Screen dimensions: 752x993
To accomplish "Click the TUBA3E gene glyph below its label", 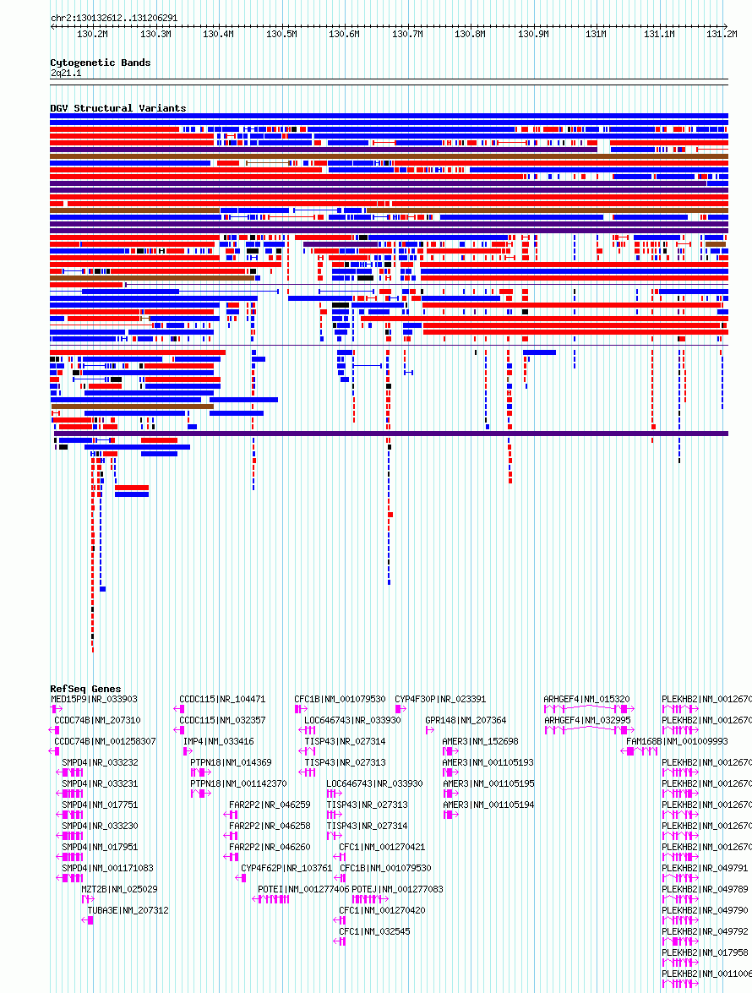I will (87, 920).
